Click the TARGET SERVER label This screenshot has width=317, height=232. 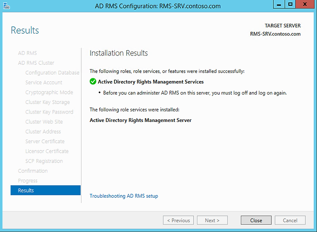tap(283, 26)
